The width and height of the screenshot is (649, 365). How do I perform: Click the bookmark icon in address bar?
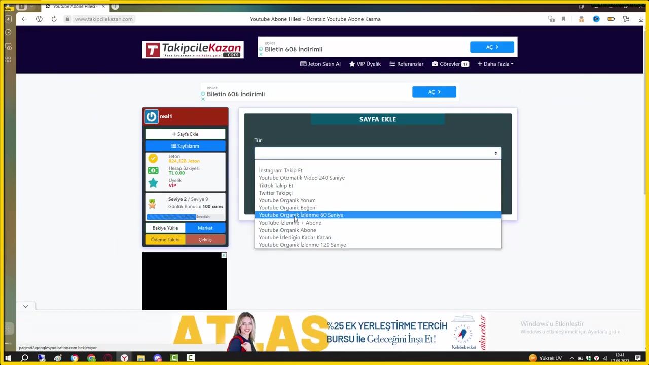click(x=563, y=19)
